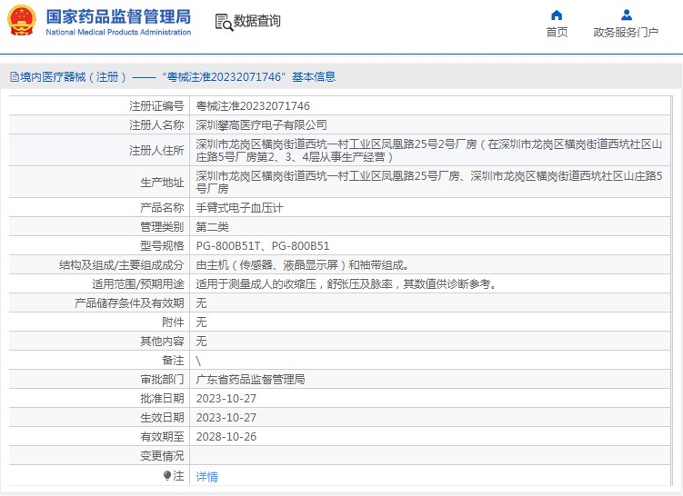Open the 首页 text link
This screenshot has width=683, height=496.
557,33
